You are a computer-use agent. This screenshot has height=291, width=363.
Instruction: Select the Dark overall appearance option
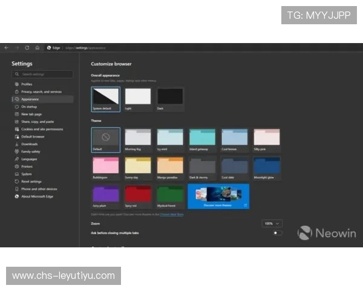click(x=170, y=97)
